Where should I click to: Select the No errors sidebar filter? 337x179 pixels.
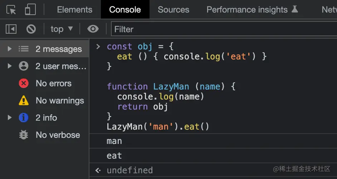pos(54,83)
